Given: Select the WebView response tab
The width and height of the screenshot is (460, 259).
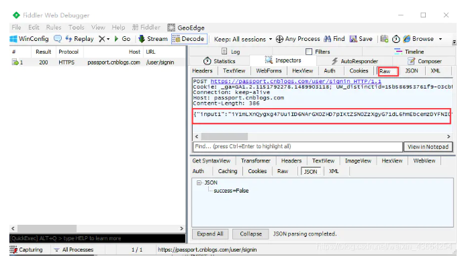Looking at the screenshot, I should tap(424, 160).
